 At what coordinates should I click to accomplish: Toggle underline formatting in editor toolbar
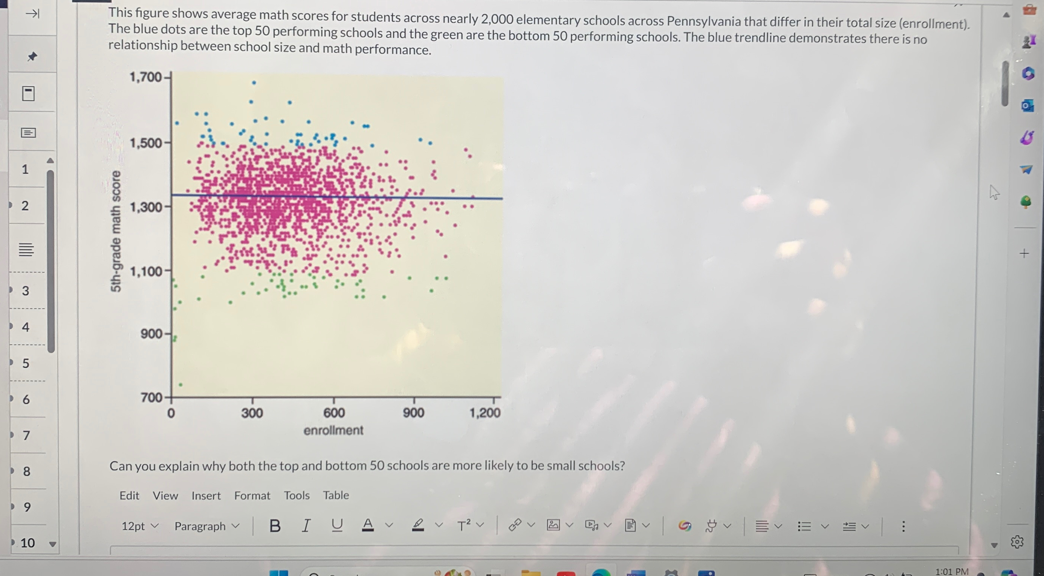[337, 525]
